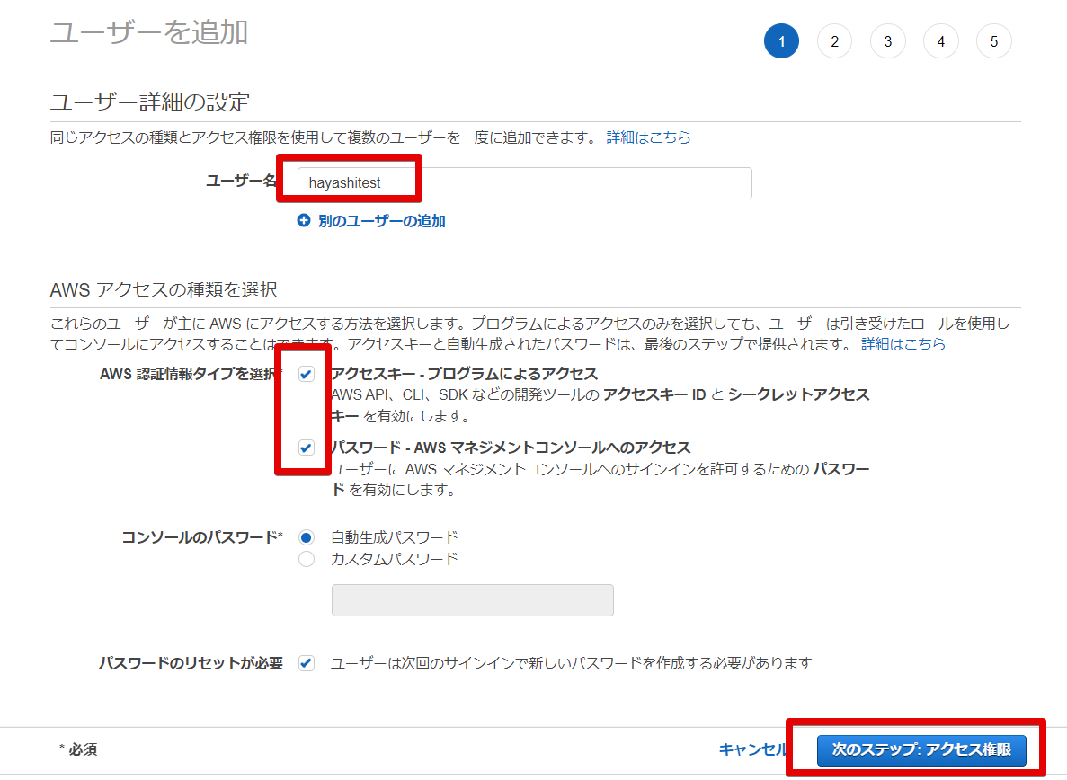
Task: Click the アクセスキー - プログラムによるアクセス label
Action: tap(464, 374)
